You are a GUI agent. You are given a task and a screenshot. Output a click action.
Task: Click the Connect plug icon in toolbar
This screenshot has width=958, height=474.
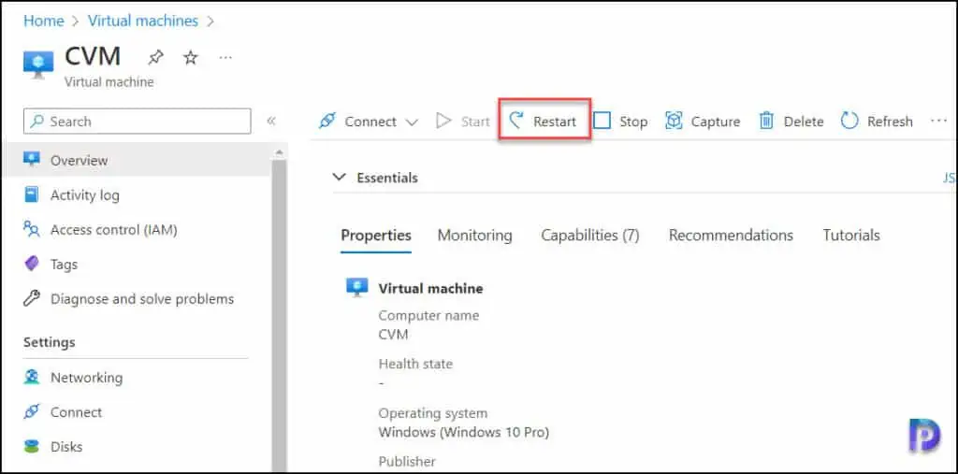tap(327, 121)
